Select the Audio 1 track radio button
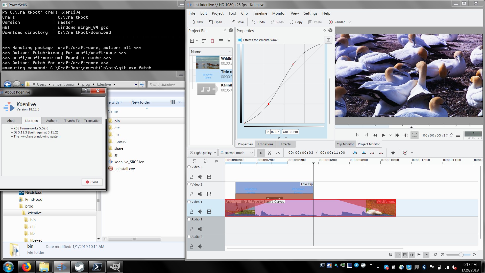 [189, 219]
